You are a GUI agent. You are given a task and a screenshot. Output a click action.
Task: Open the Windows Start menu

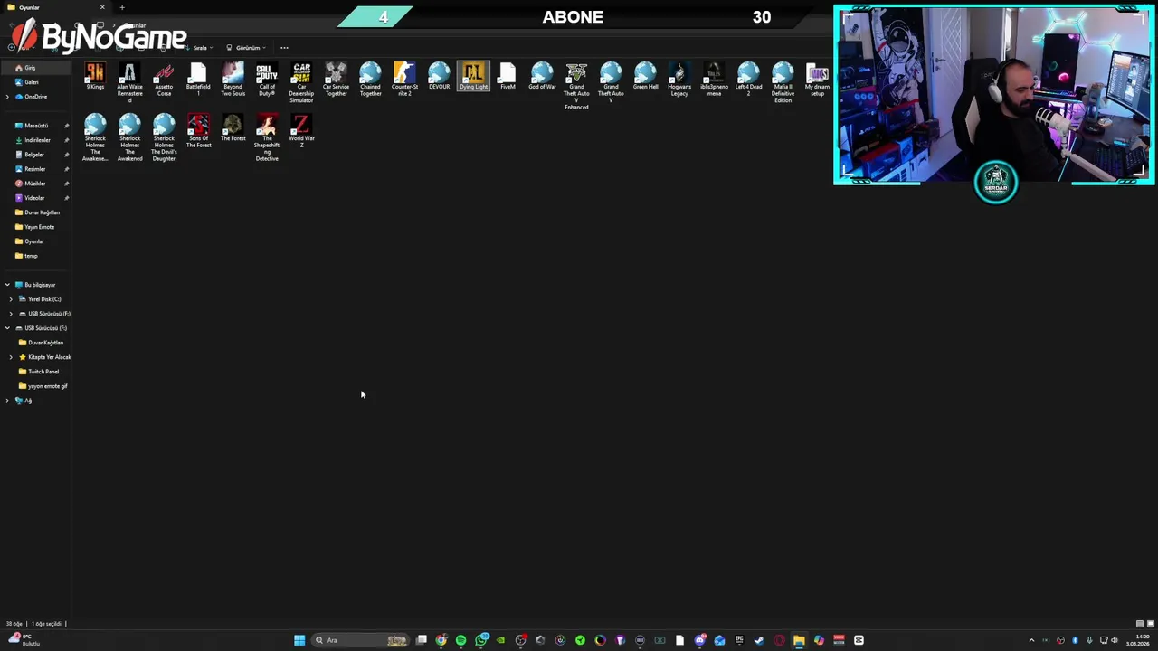299,640
